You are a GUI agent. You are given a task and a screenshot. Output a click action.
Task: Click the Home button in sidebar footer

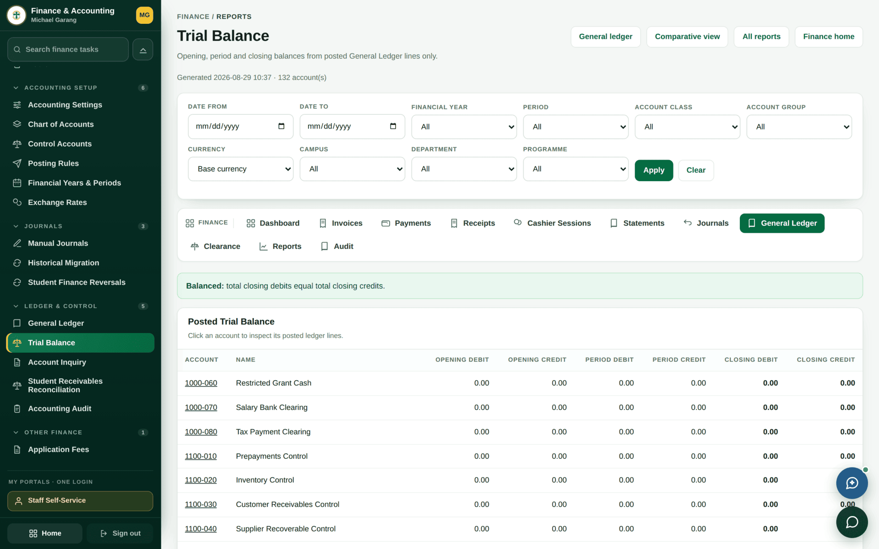(x=45, y=533)
